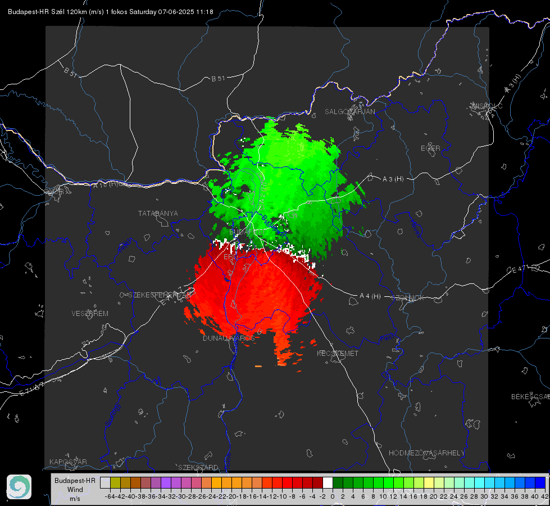Click the SZÉKESFEHÉRVÁR city label
Image resolution: width=550 pixels, height=506 pixels.
pos(160,295)
